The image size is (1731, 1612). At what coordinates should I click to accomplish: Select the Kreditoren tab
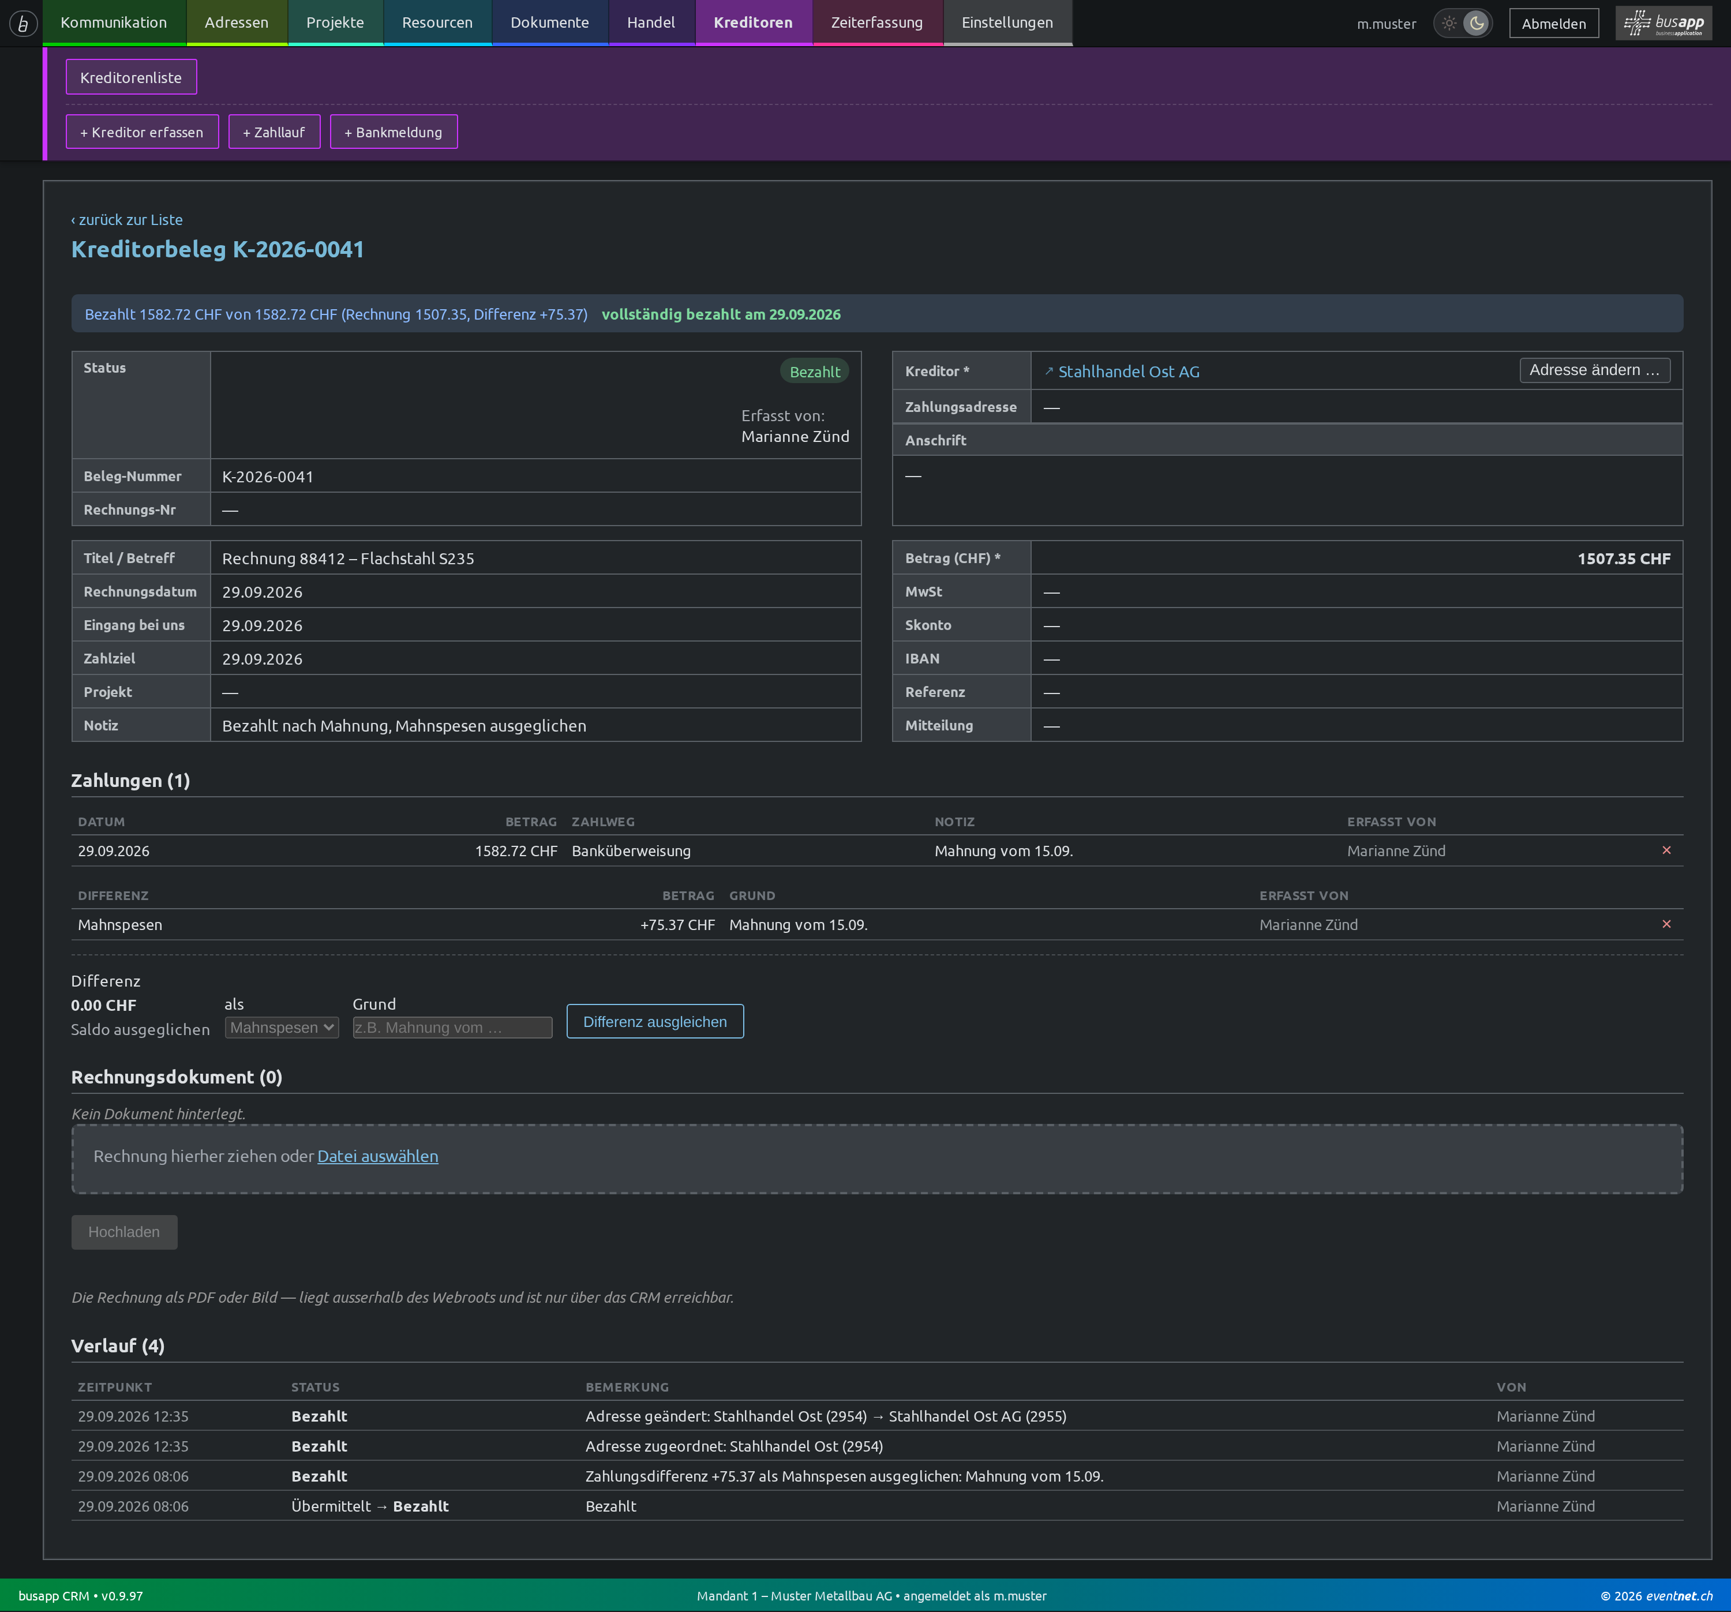pyautogui.click(x=753, y=23)
